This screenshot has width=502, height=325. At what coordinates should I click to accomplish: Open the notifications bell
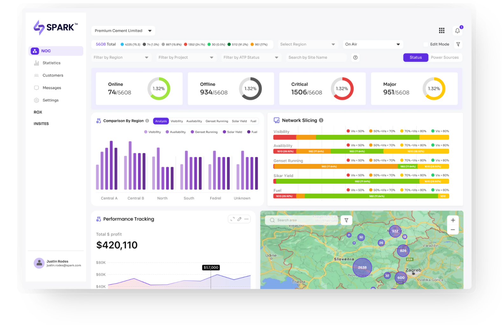[457, 31]
